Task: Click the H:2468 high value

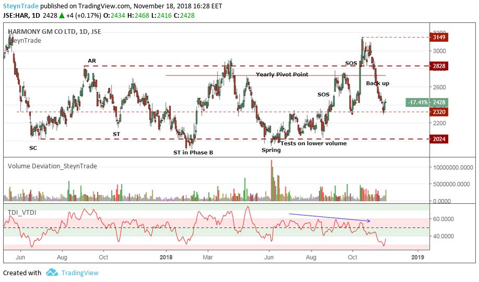Action: (x=138, y=16)
